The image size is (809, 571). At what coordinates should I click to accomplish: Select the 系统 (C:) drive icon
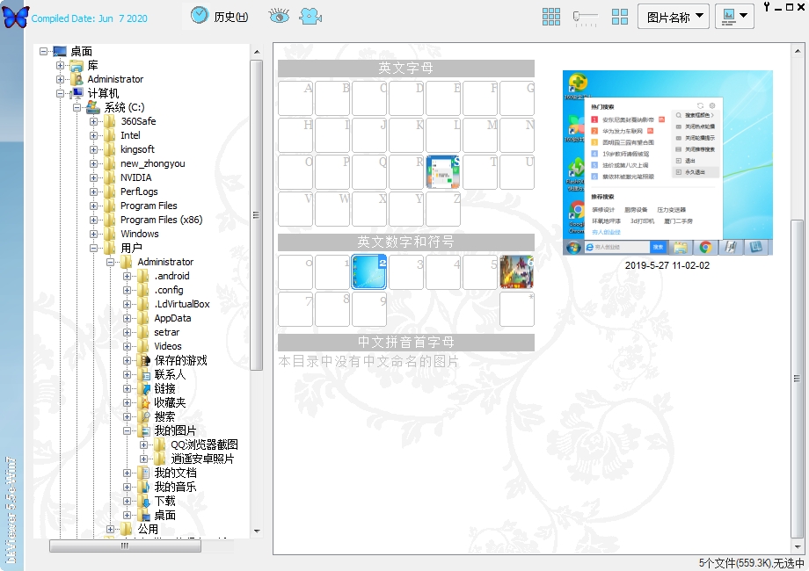93,107
